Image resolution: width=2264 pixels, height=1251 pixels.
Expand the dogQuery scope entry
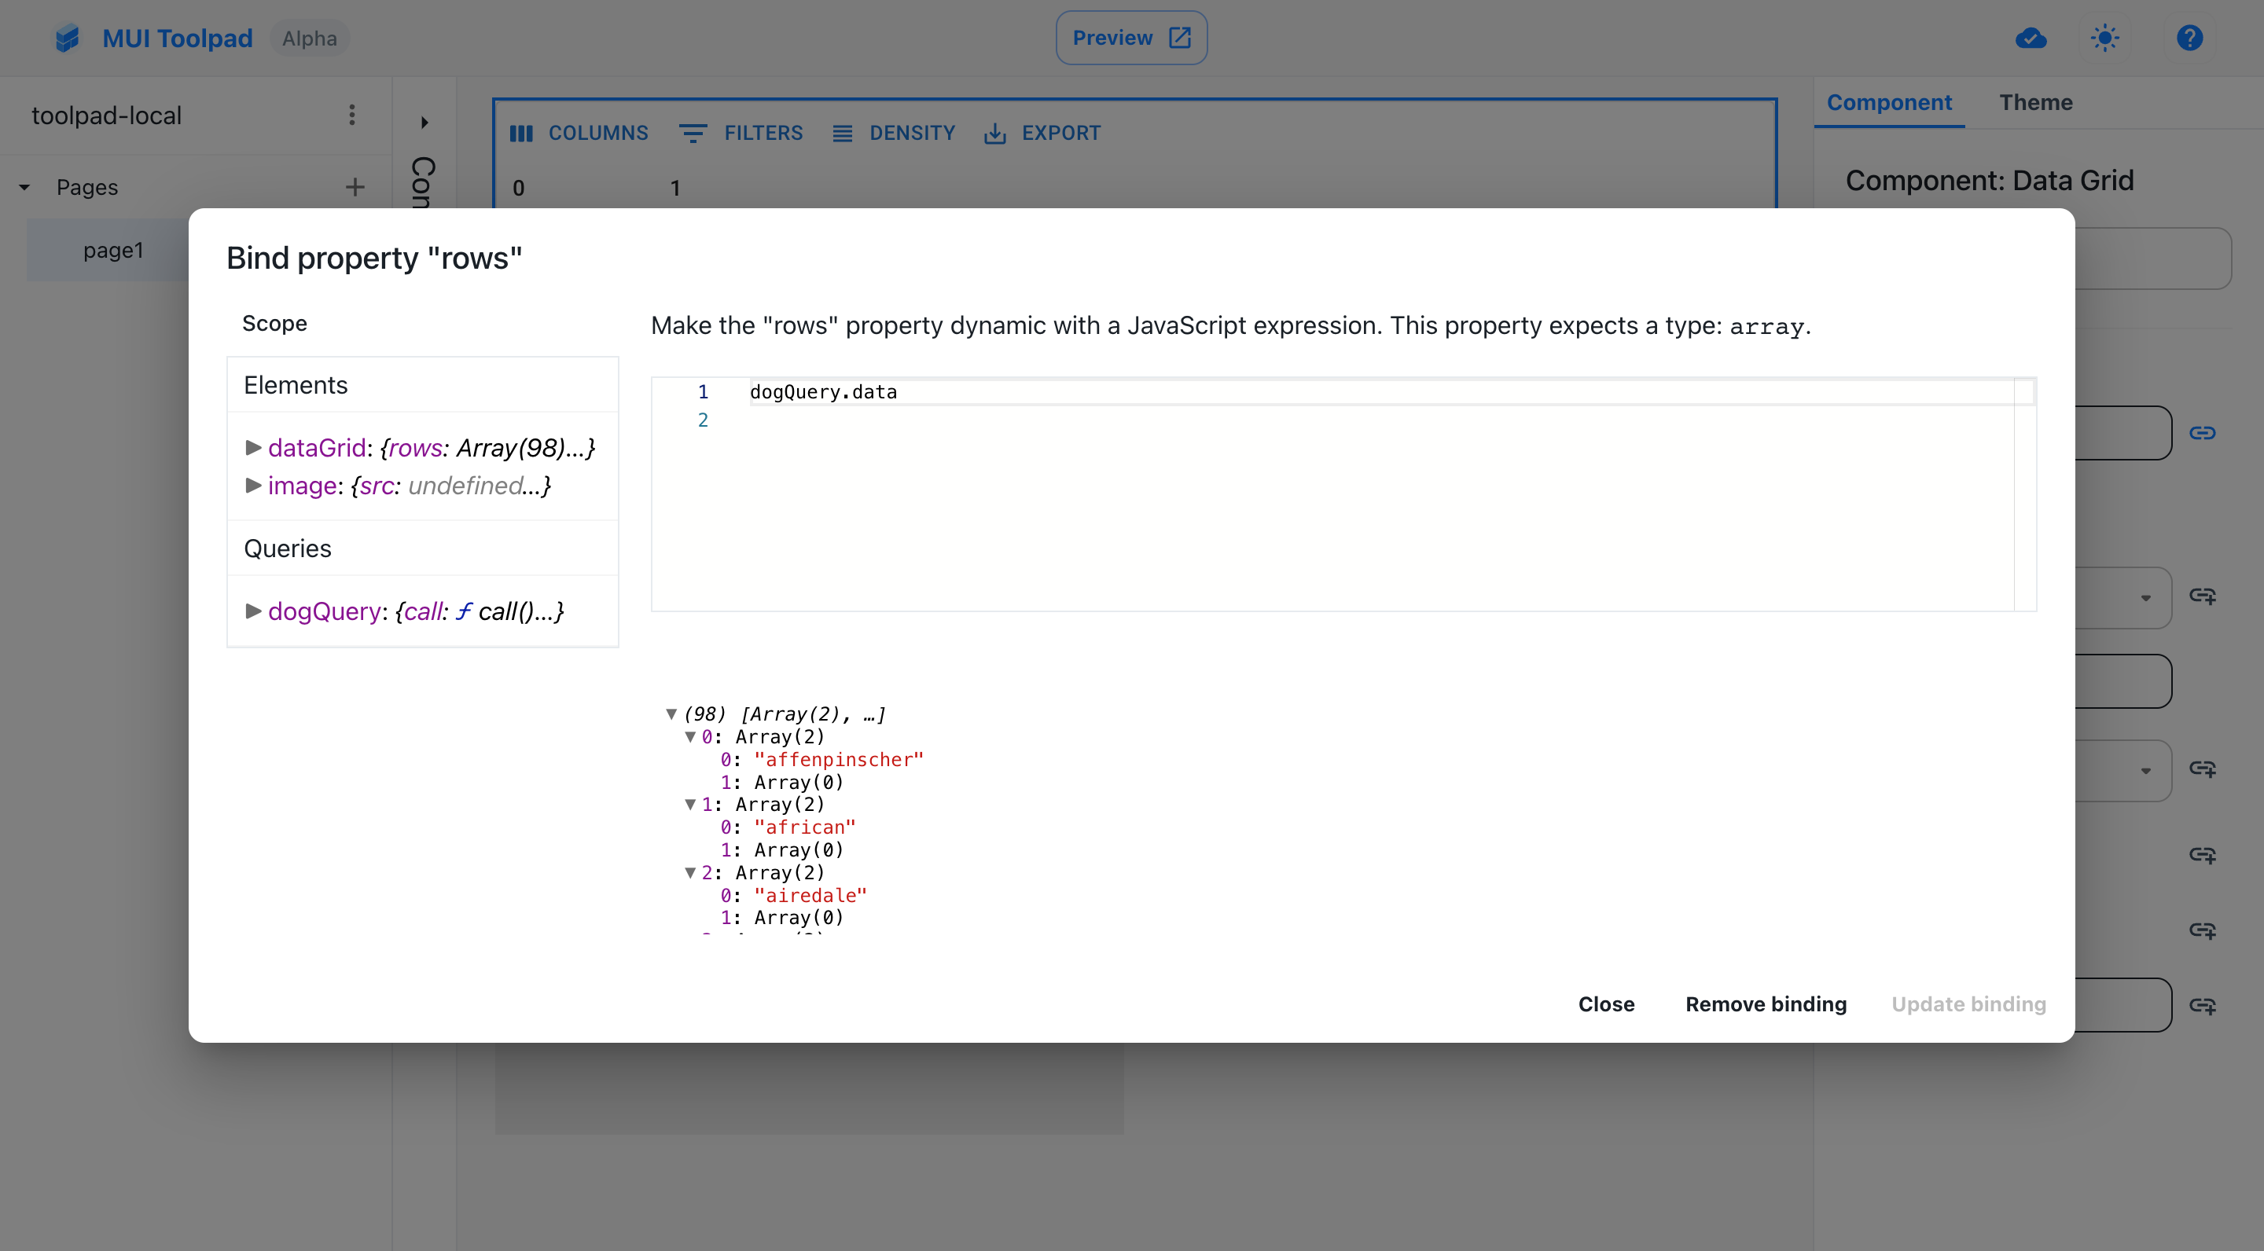[x=253, y=611]
